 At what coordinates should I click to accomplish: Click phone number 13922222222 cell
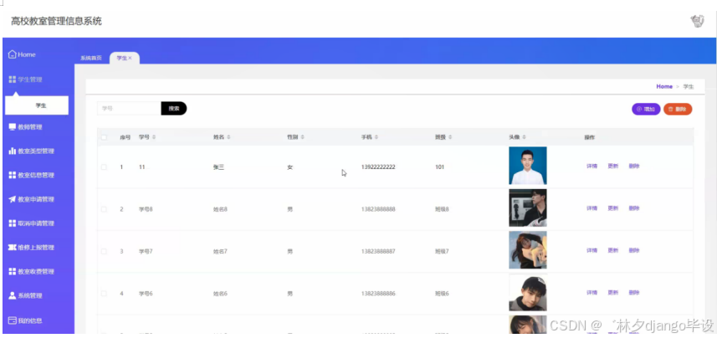click(x=378, y=167)
